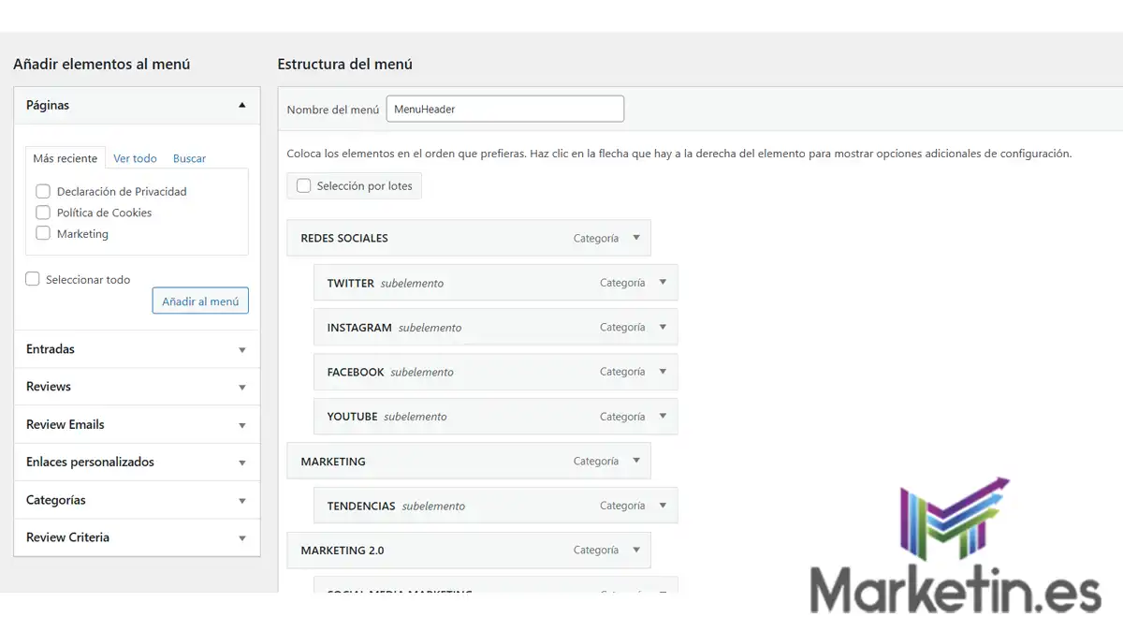Enable Selección por lotes mode
Image resolution: width=1123 pixels, height=632 pixels.
click(x=303, y=185)
